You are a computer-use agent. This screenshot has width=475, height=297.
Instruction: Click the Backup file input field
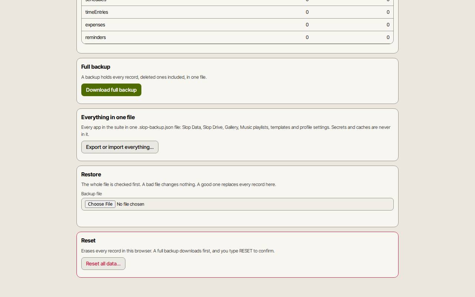pyautogui.click(x=237, y=204)
